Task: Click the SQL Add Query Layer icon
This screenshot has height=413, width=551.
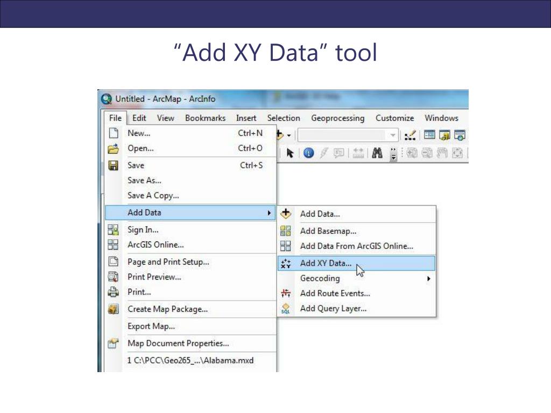Action: click(286, 309)
